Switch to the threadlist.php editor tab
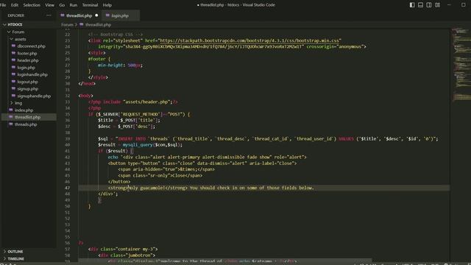The width and height of the screenshot is (471, 265). click(x=79, y=15)
